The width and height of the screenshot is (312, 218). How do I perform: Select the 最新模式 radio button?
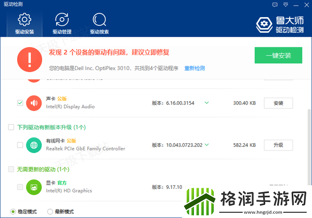click(x=50, y=212)
